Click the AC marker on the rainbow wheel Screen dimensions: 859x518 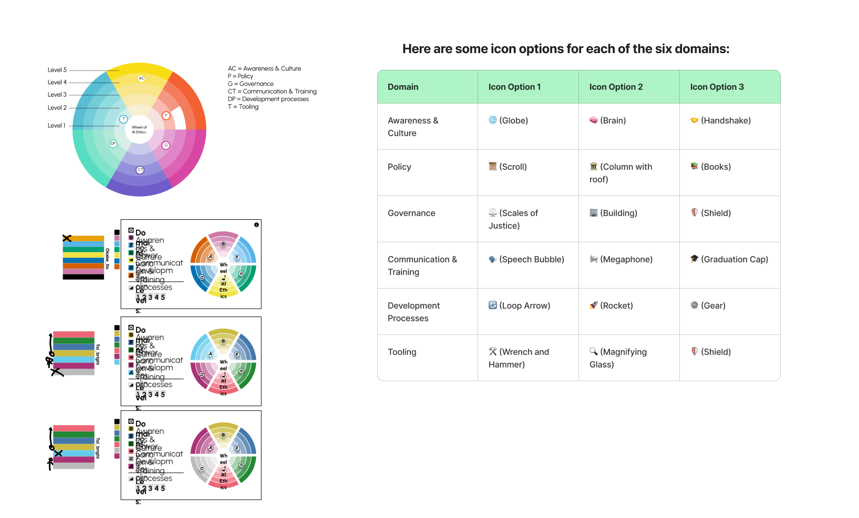tap(141, 78)
